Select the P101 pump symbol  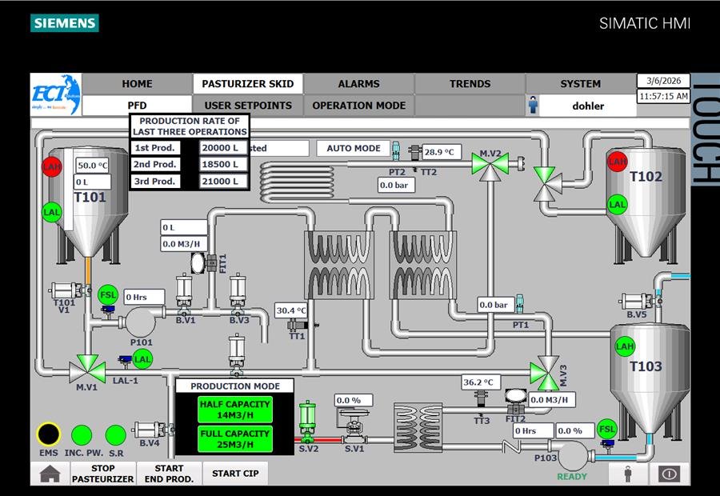pos(140,322)
